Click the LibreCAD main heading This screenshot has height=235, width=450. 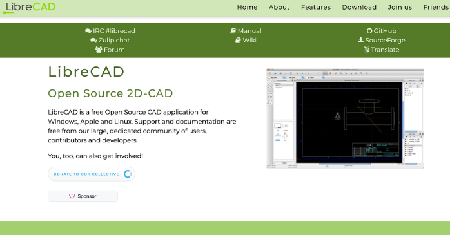86,71
